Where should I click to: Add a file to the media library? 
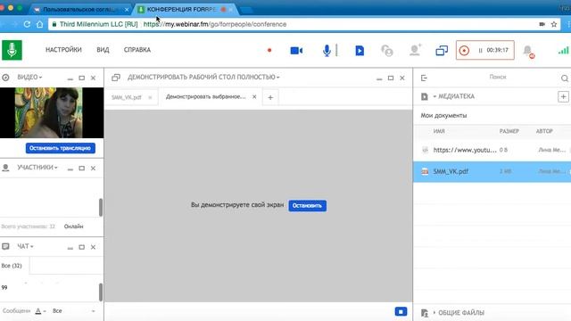point(563,96)
